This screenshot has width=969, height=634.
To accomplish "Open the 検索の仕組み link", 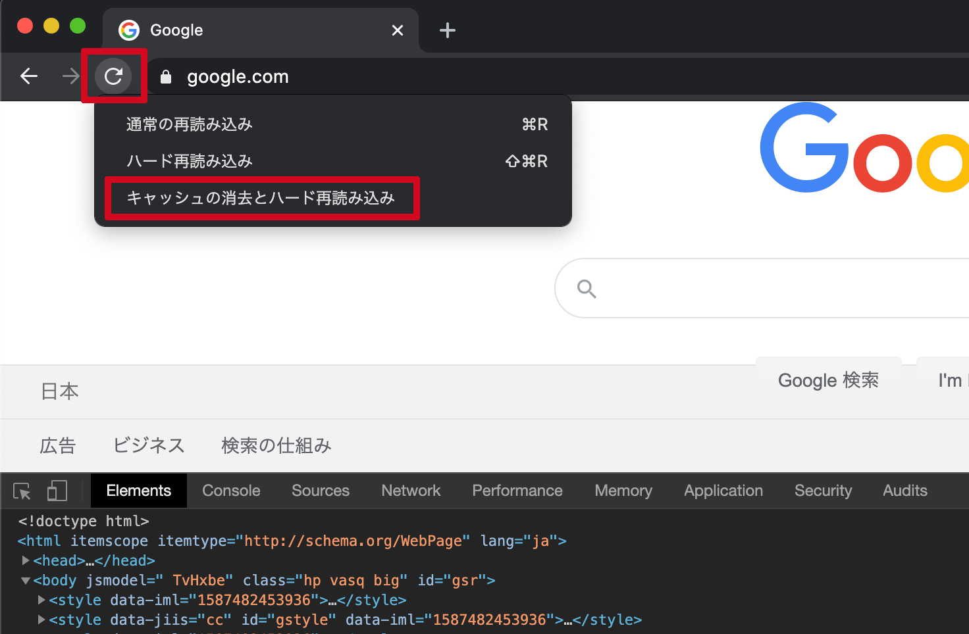I will pos(276,446).
